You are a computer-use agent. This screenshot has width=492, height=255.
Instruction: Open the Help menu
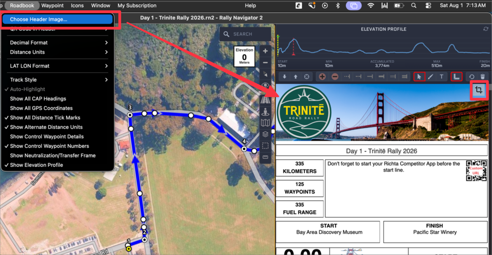[x=251, y=6]
